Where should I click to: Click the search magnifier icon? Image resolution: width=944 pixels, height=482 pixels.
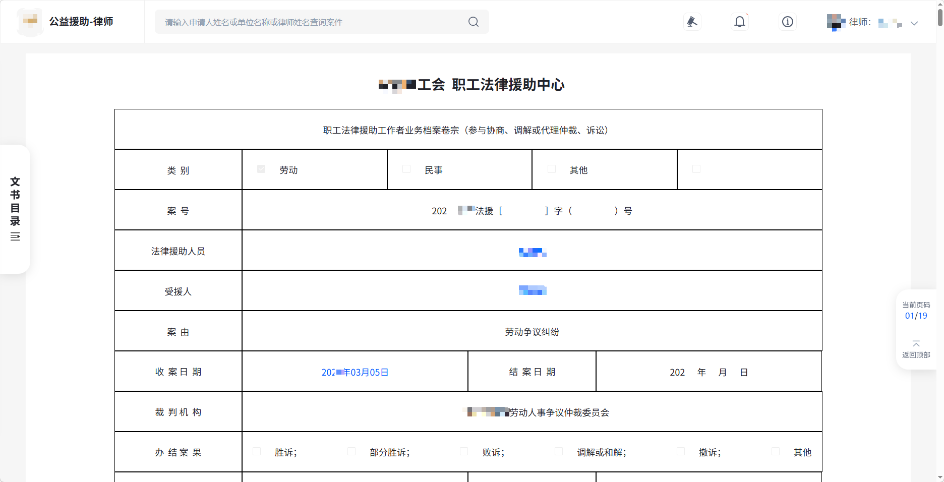pos(473,22)
